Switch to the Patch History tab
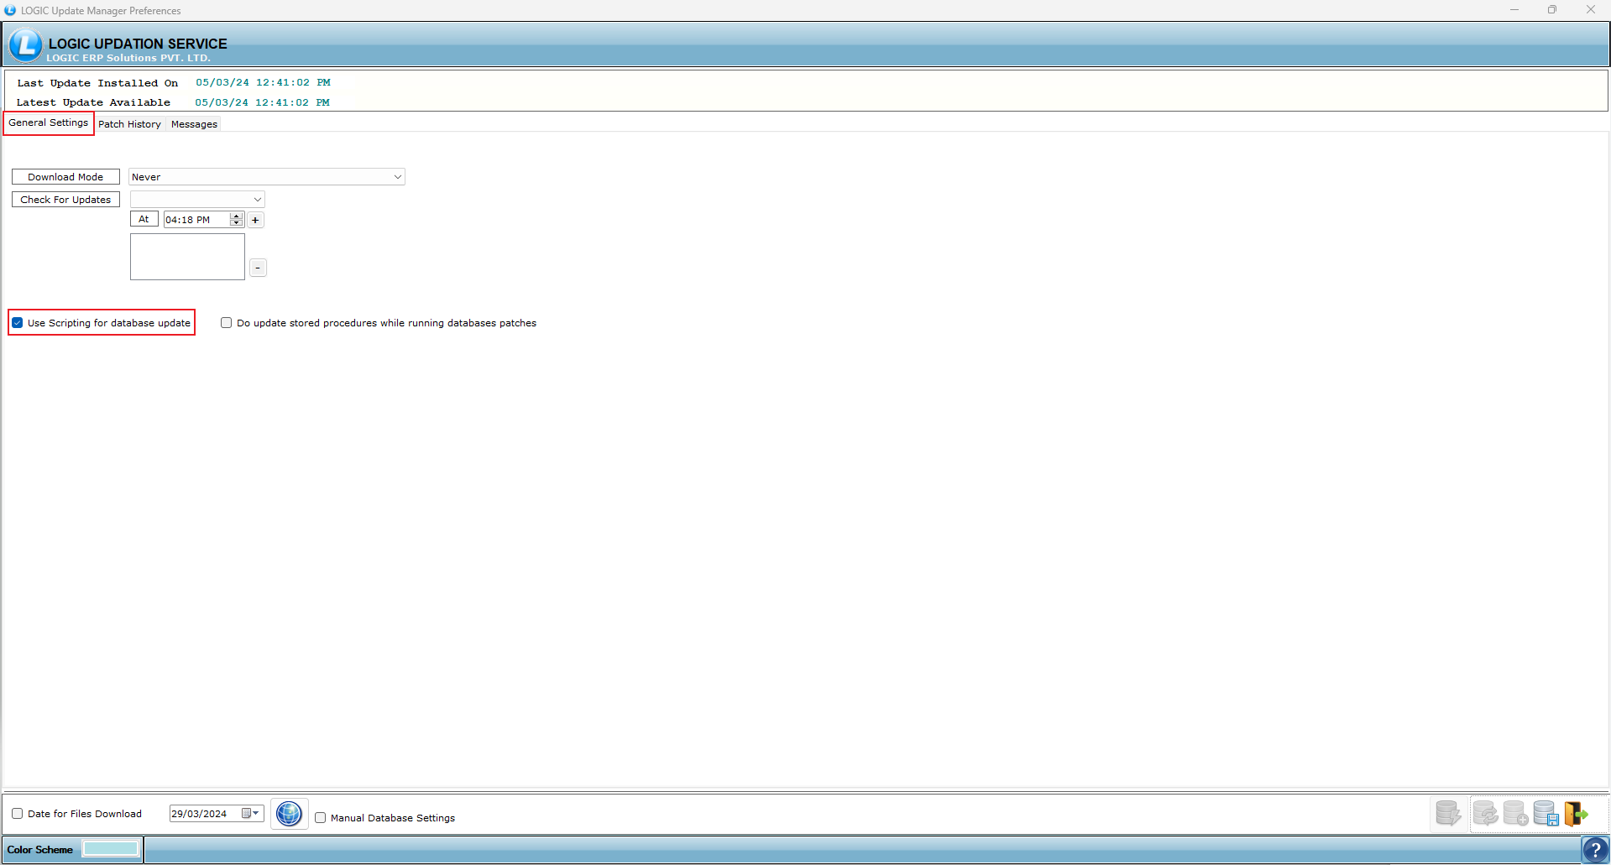Viewport: 1611px width, 865px height. coord(129,124)
